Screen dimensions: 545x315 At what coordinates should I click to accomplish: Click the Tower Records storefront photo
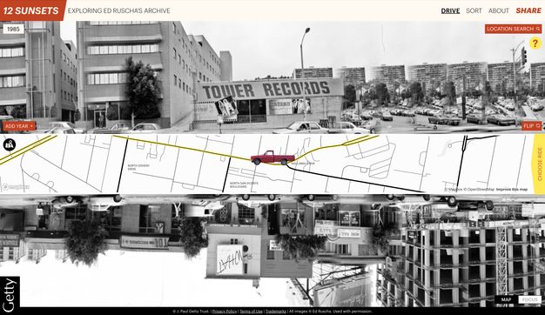pyautogui.click(x=269, y=102)
